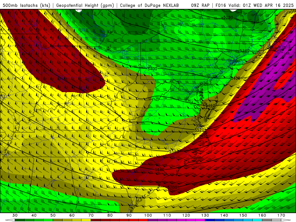Viewport: 296px width, 222px height.
Task: Click the 70 value on the color scale
Action: coord(91,215)
